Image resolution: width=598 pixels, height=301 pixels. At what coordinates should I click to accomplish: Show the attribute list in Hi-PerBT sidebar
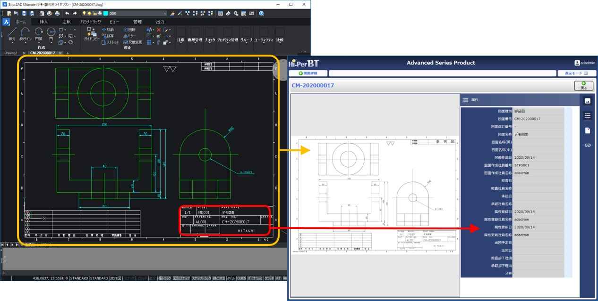(x=588, y=115)
